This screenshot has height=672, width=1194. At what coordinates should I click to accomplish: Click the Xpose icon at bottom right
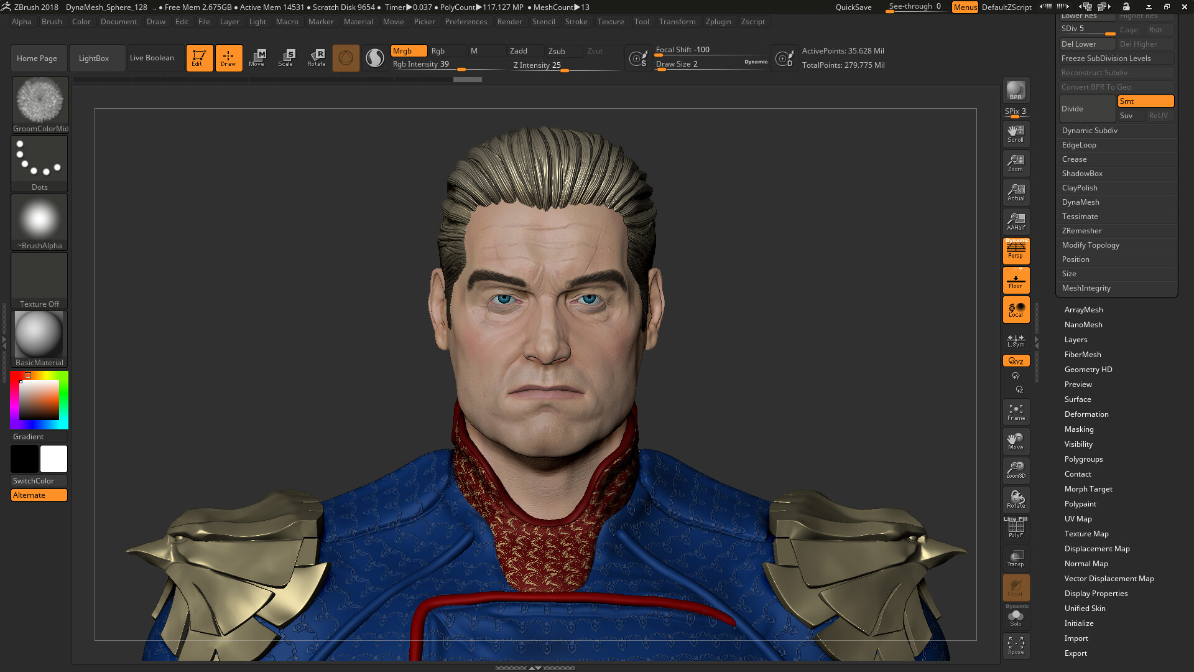click(x=1016, y=645)
